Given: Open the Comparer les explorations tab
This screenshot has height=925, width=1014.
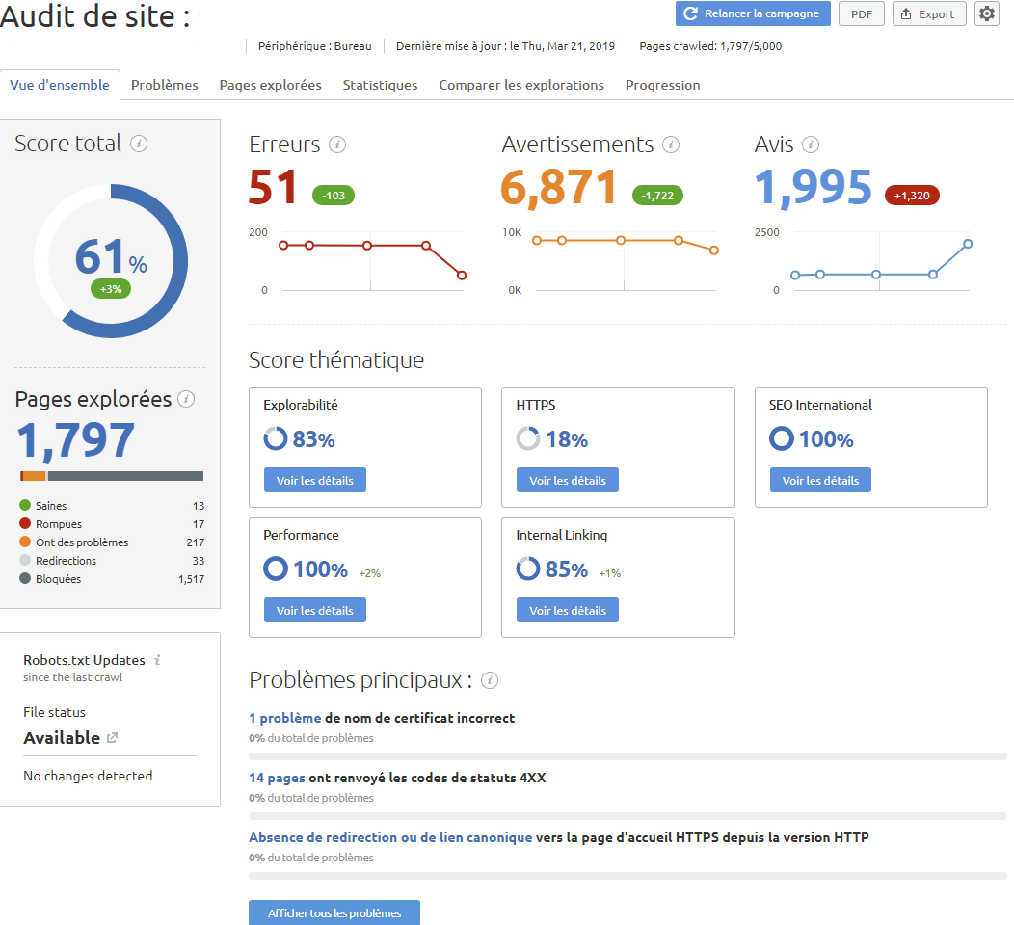Looking at the screenshot, I should pyautogui.click(x=521, y=85).
